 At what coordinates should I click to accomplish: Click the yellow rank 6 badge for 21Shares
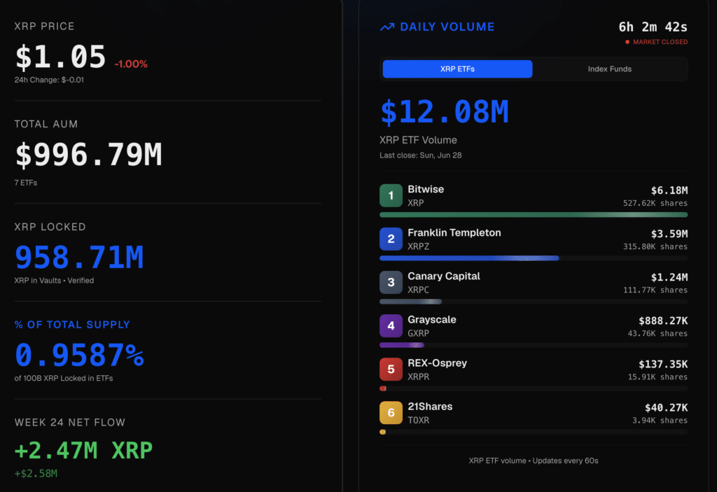point(391,413)
